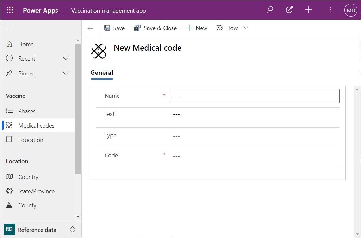Go back using the arrow icon
The width and height of the screenshot is (361, 238).
pyautogui.click(x=90, y=28)
